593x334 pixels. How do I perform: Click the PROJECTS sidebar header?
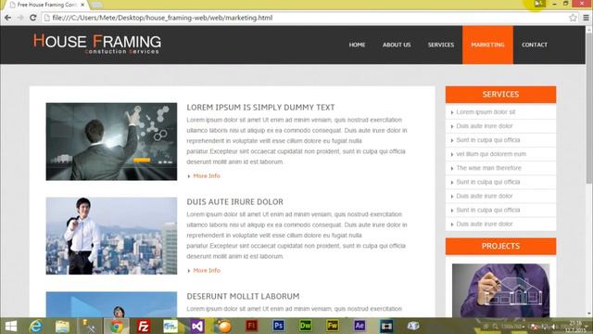[x=500, y=246]
